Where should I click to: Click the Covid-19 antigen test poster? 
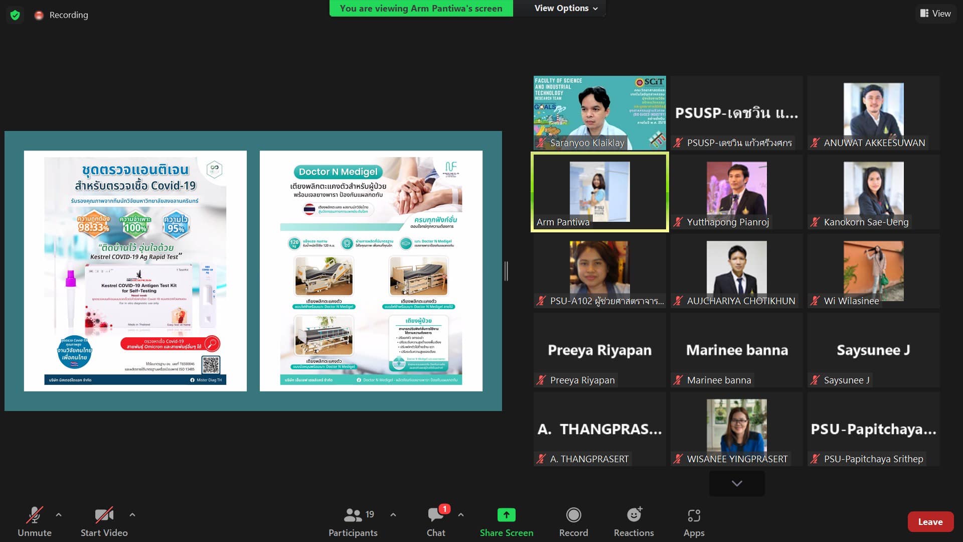coord(135,271)
